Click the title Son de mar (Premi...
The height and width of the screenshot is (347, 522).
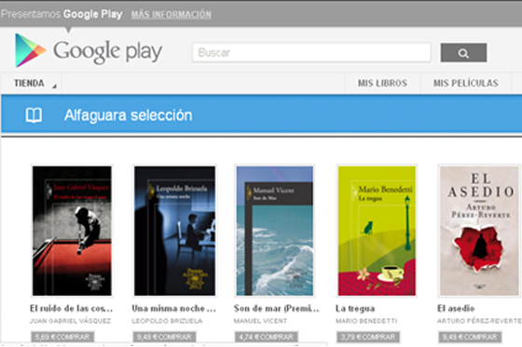[276, 309]
